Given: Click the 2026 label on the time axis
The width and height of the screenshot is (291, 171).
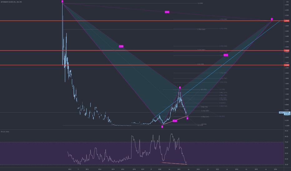Looking at the screenshot, I should point(275,169).
